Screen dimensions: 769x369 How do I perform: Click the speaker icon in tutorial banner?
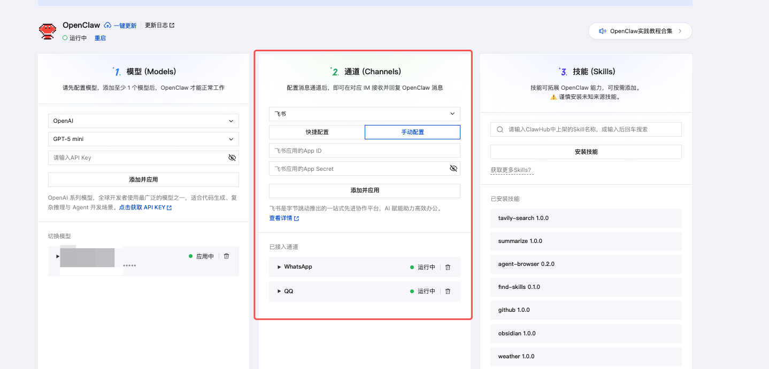(x=602, y=31)
